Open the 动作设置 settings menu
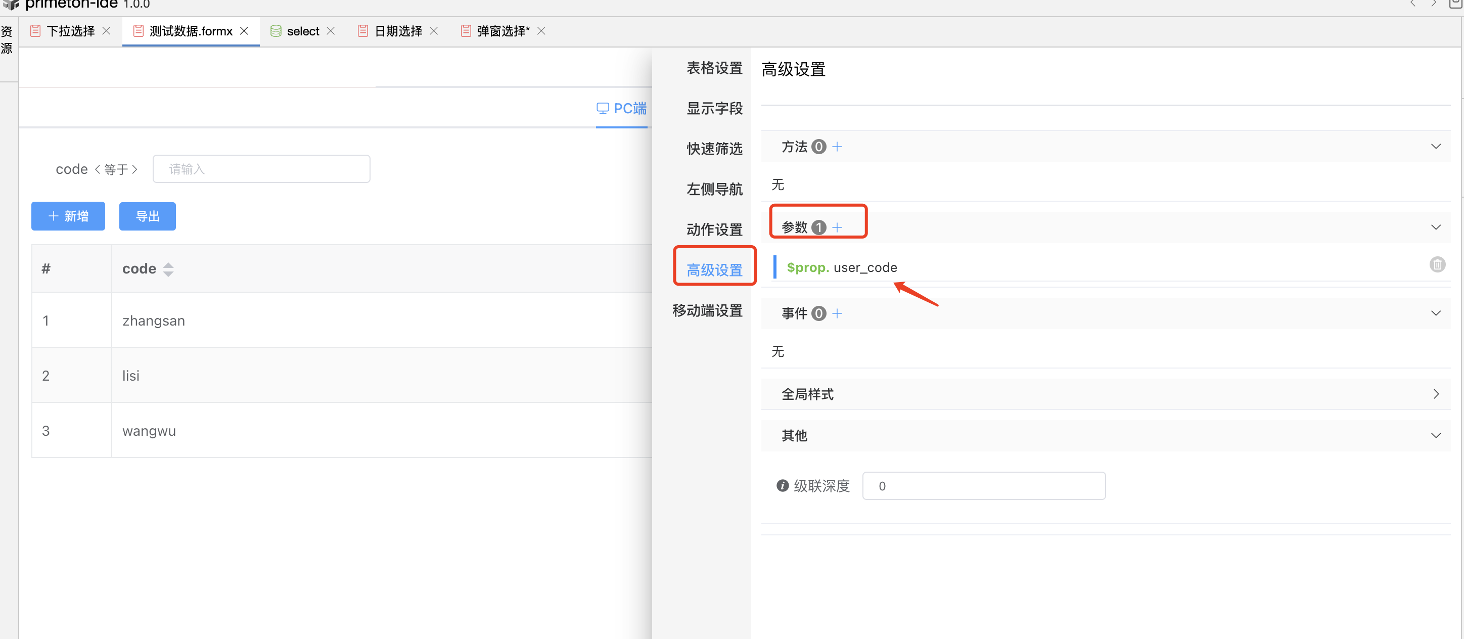 (x=714, y=230)
